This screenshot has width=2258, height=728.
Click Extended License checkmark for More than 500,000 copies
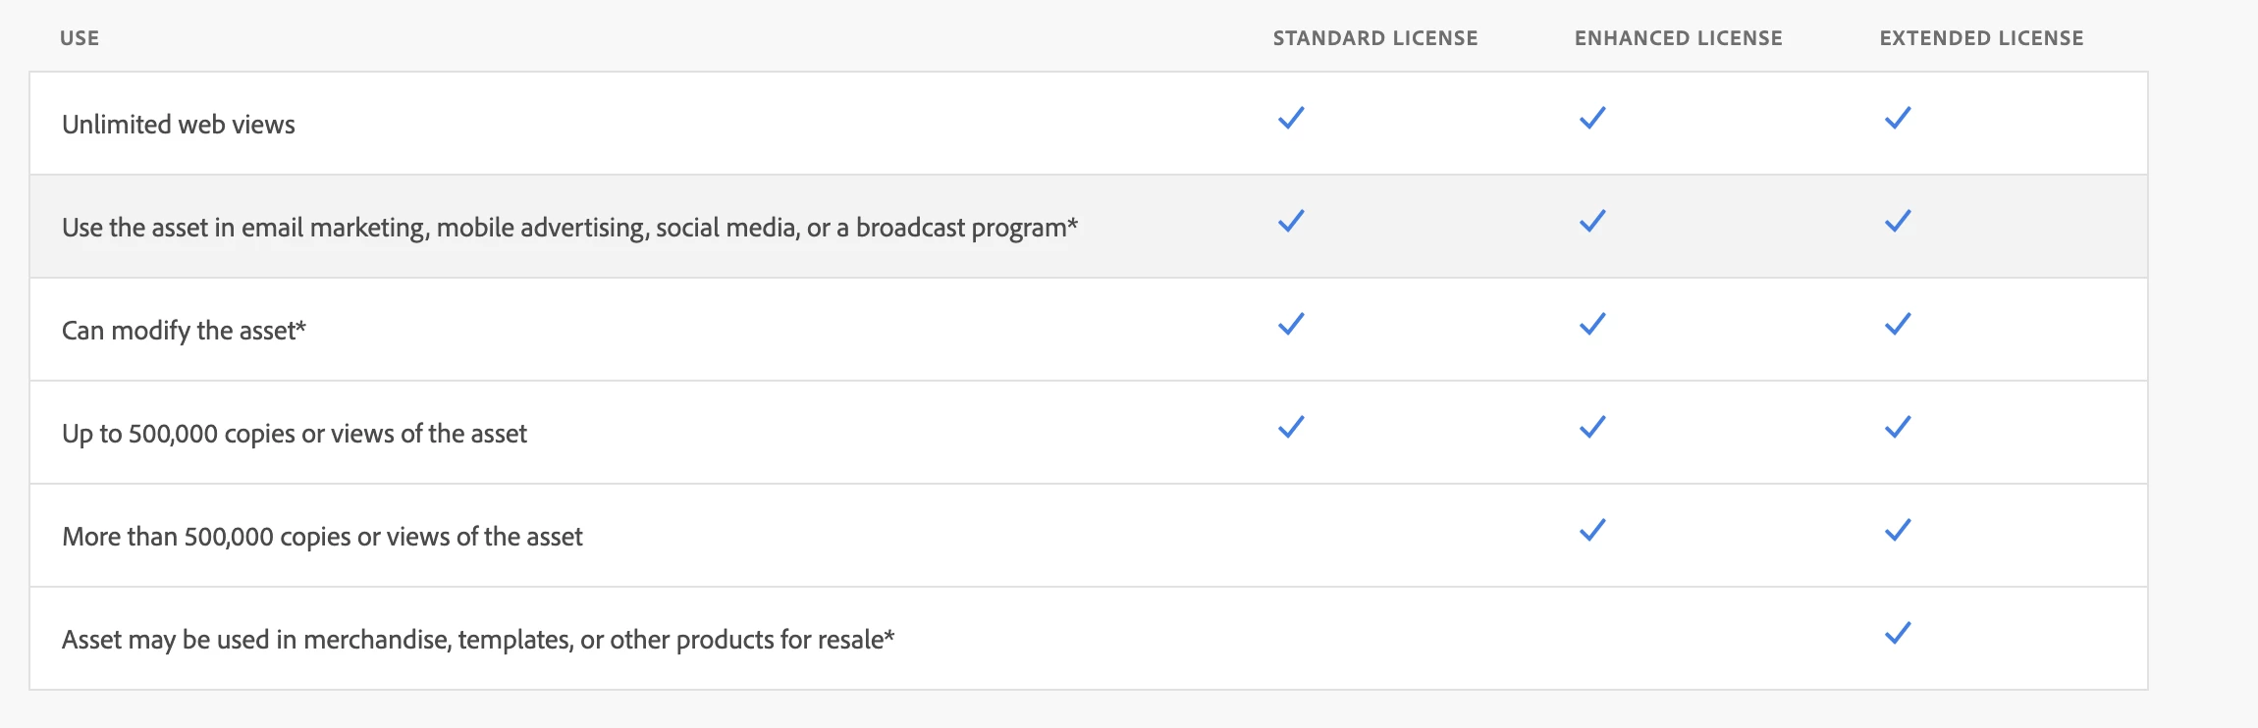point(1898,530)
